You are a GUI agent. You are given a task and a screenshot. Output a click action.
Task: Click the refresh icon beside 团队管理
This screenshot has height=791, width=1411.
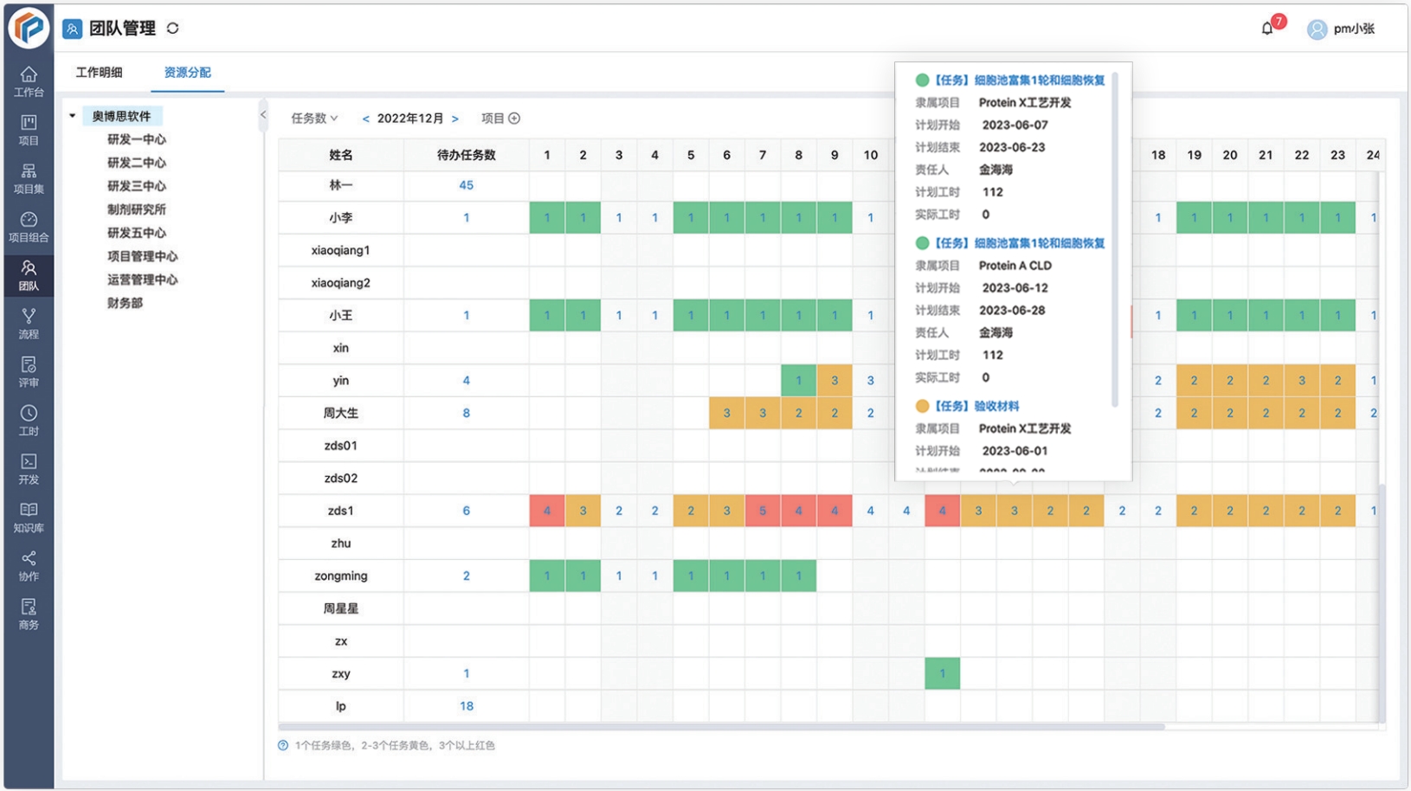(x=173, y=28)
